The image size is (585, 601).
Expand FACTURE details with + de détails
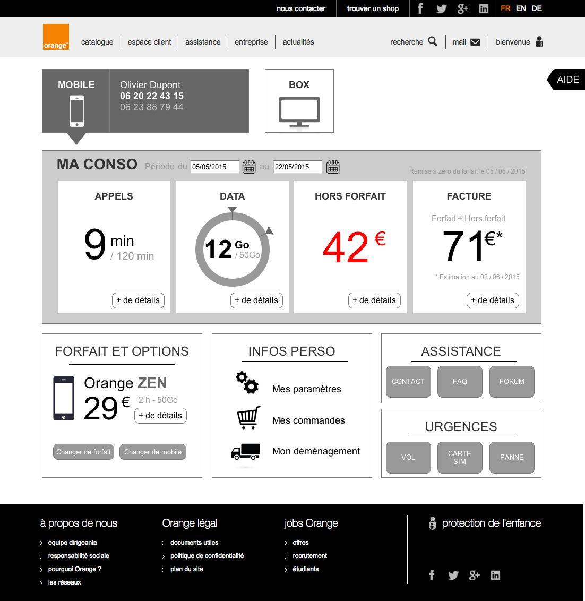[x=493, y=300]
